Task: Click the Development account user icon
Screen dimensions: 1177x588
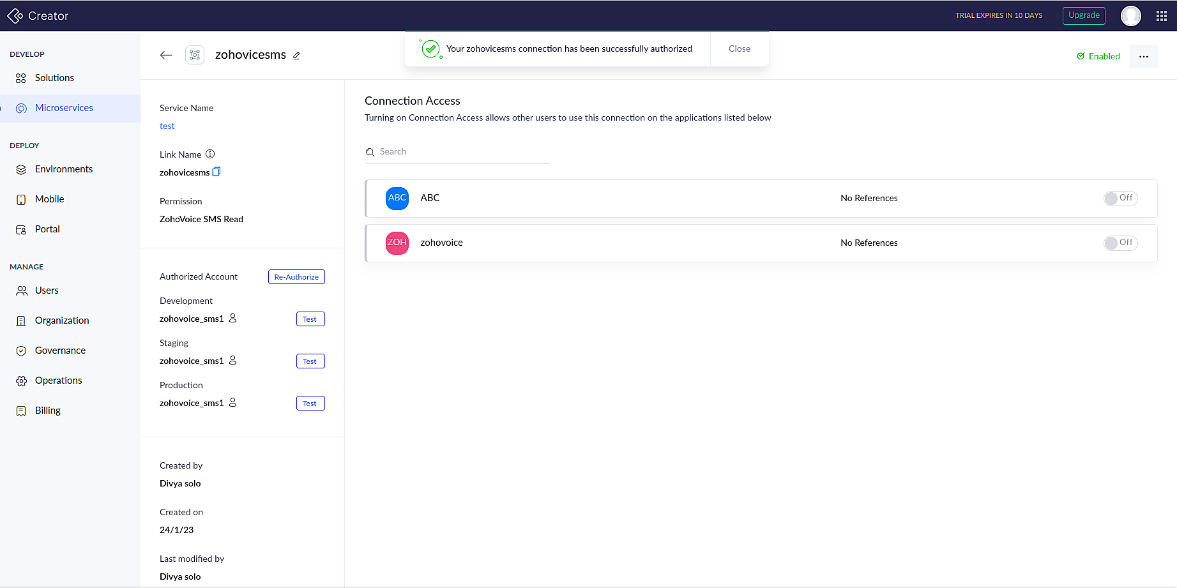Action: [233, 318]
